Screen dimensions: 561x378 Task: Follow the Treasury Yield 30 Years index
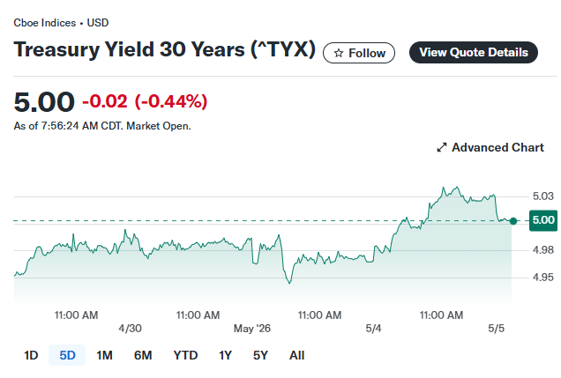[x=359, y=53]
